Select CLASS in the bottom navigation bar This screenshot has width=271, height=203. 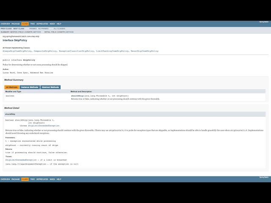click(25, 179)
